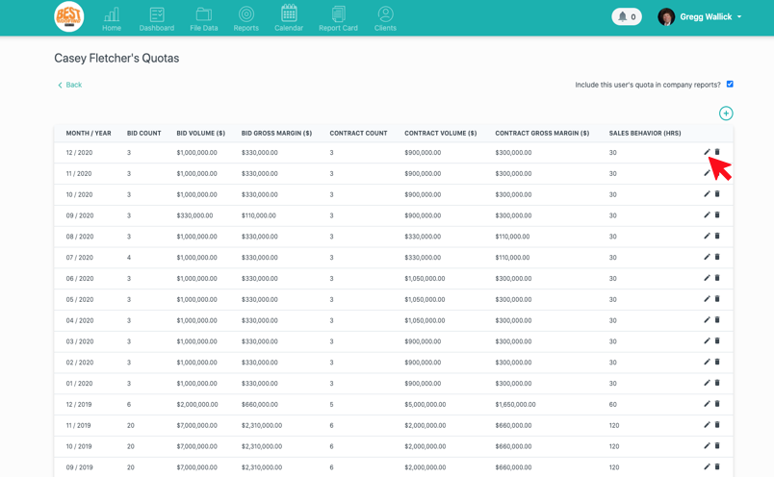
Task: Delete the 12 / 2020 quota row
Action: point(717,152)
